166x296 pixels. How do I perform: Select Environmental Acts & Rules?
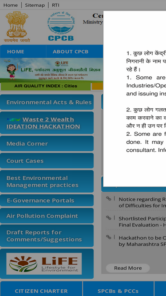tap(46, 102)
